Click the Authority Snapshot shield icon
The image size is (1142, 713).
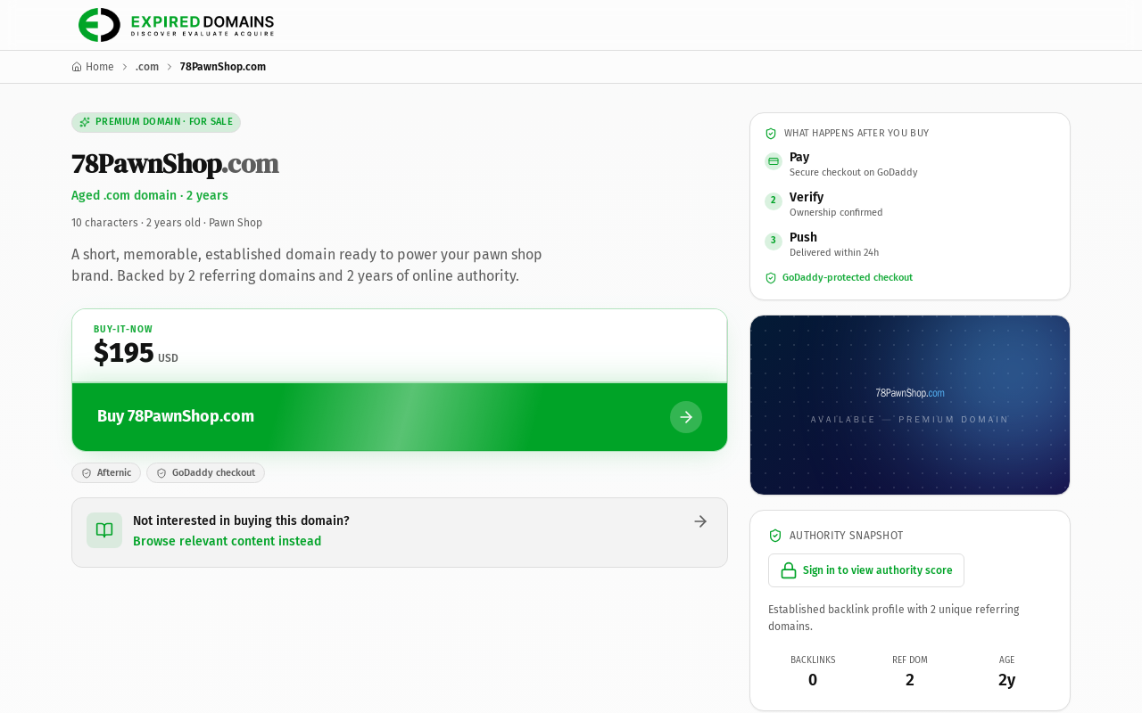[x=775, y=536]
